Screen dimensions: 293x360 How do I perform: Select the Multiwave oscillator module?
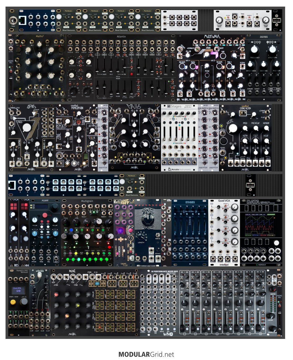pos(211,68)
